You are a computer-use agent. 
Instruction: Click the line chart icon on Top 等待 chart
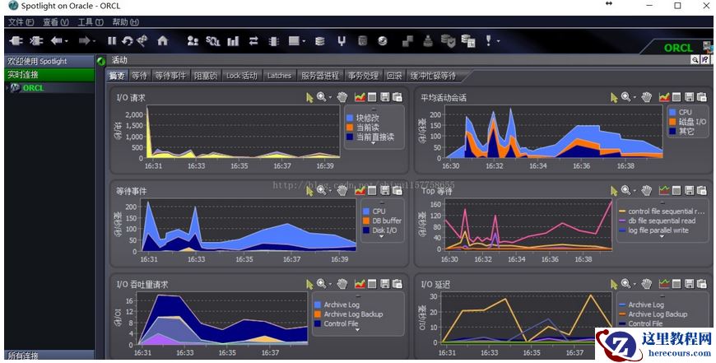[664, 190]
